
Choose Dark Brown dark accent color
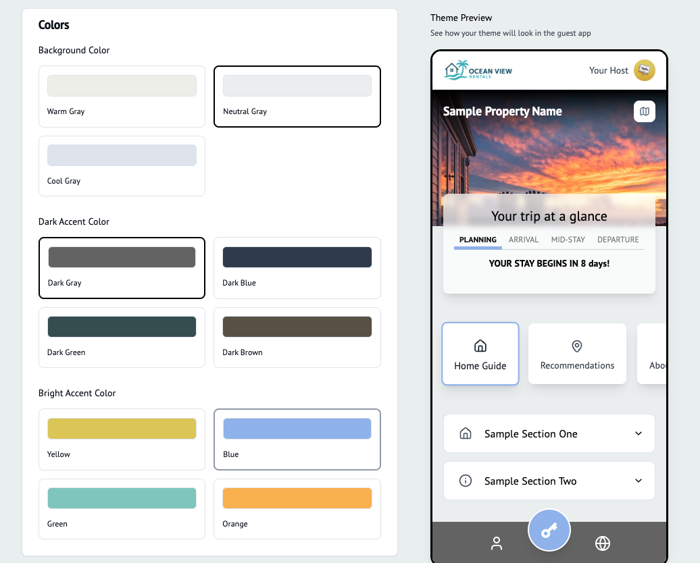point(297,338)
